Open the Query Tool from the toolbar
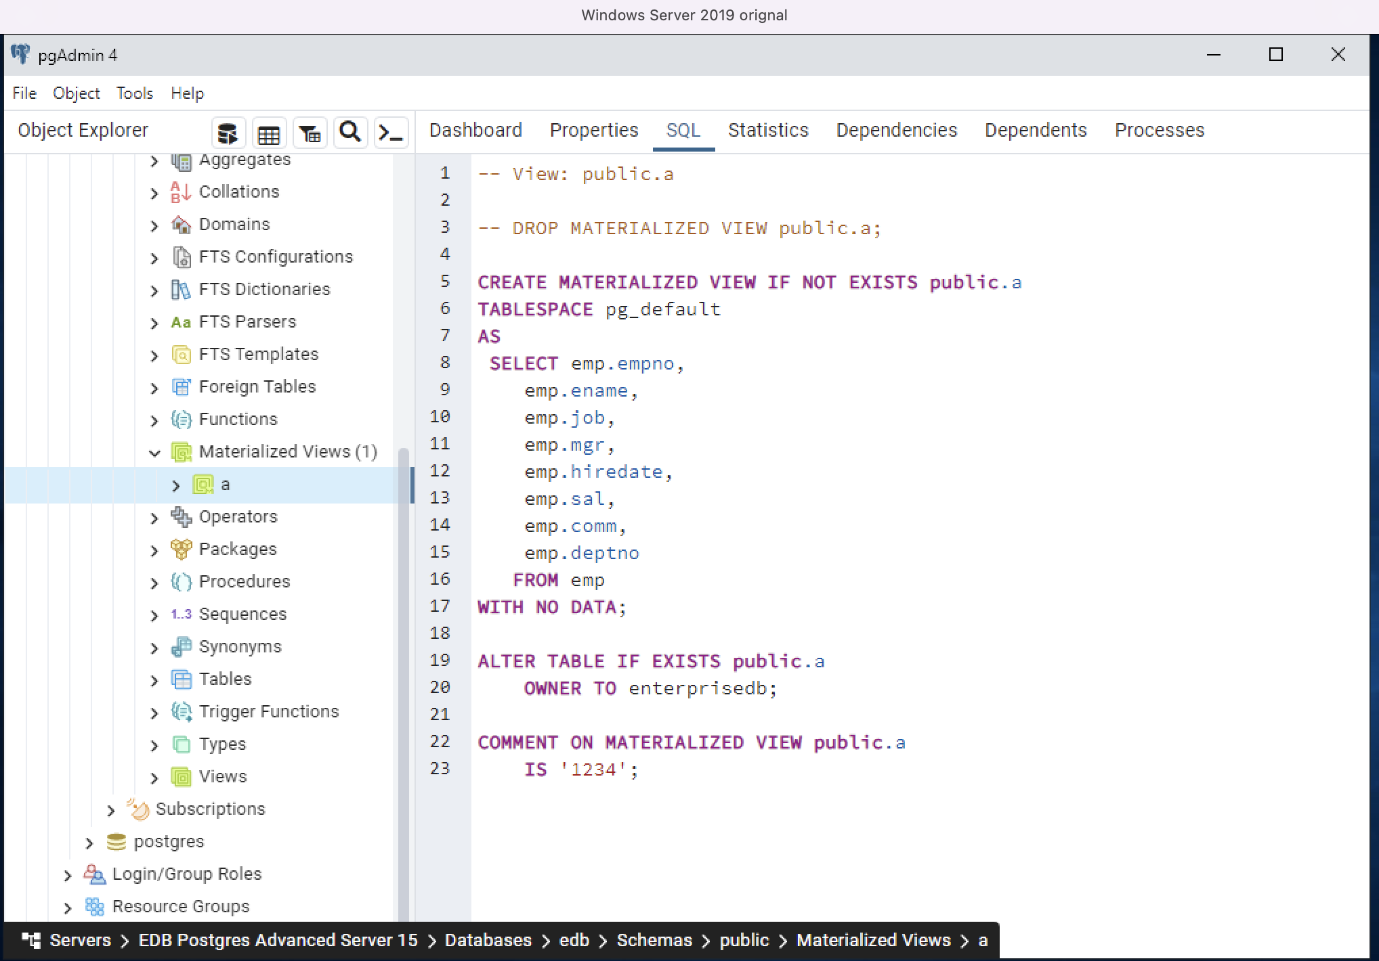This screenshot has height=961, width=1379. click(x=391, y=133)
